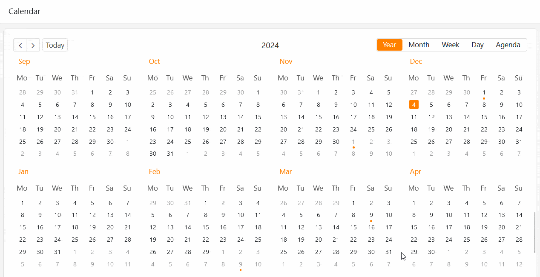
Task: Open the Oct month heading
Action: 154,61
